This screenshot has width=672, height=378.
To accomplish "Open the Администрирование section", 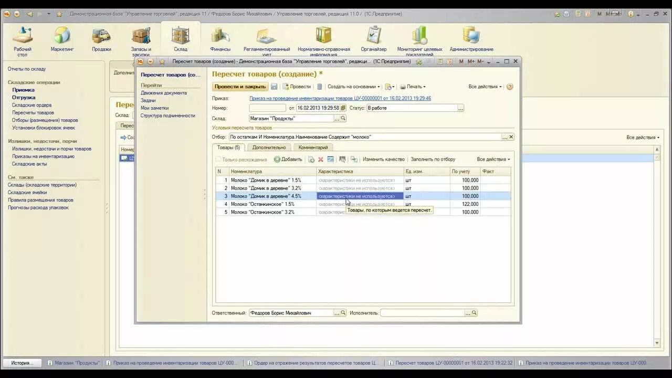I will pos(471,39).
